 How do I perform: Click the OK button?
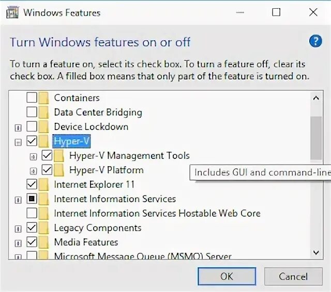pos(227,276)
